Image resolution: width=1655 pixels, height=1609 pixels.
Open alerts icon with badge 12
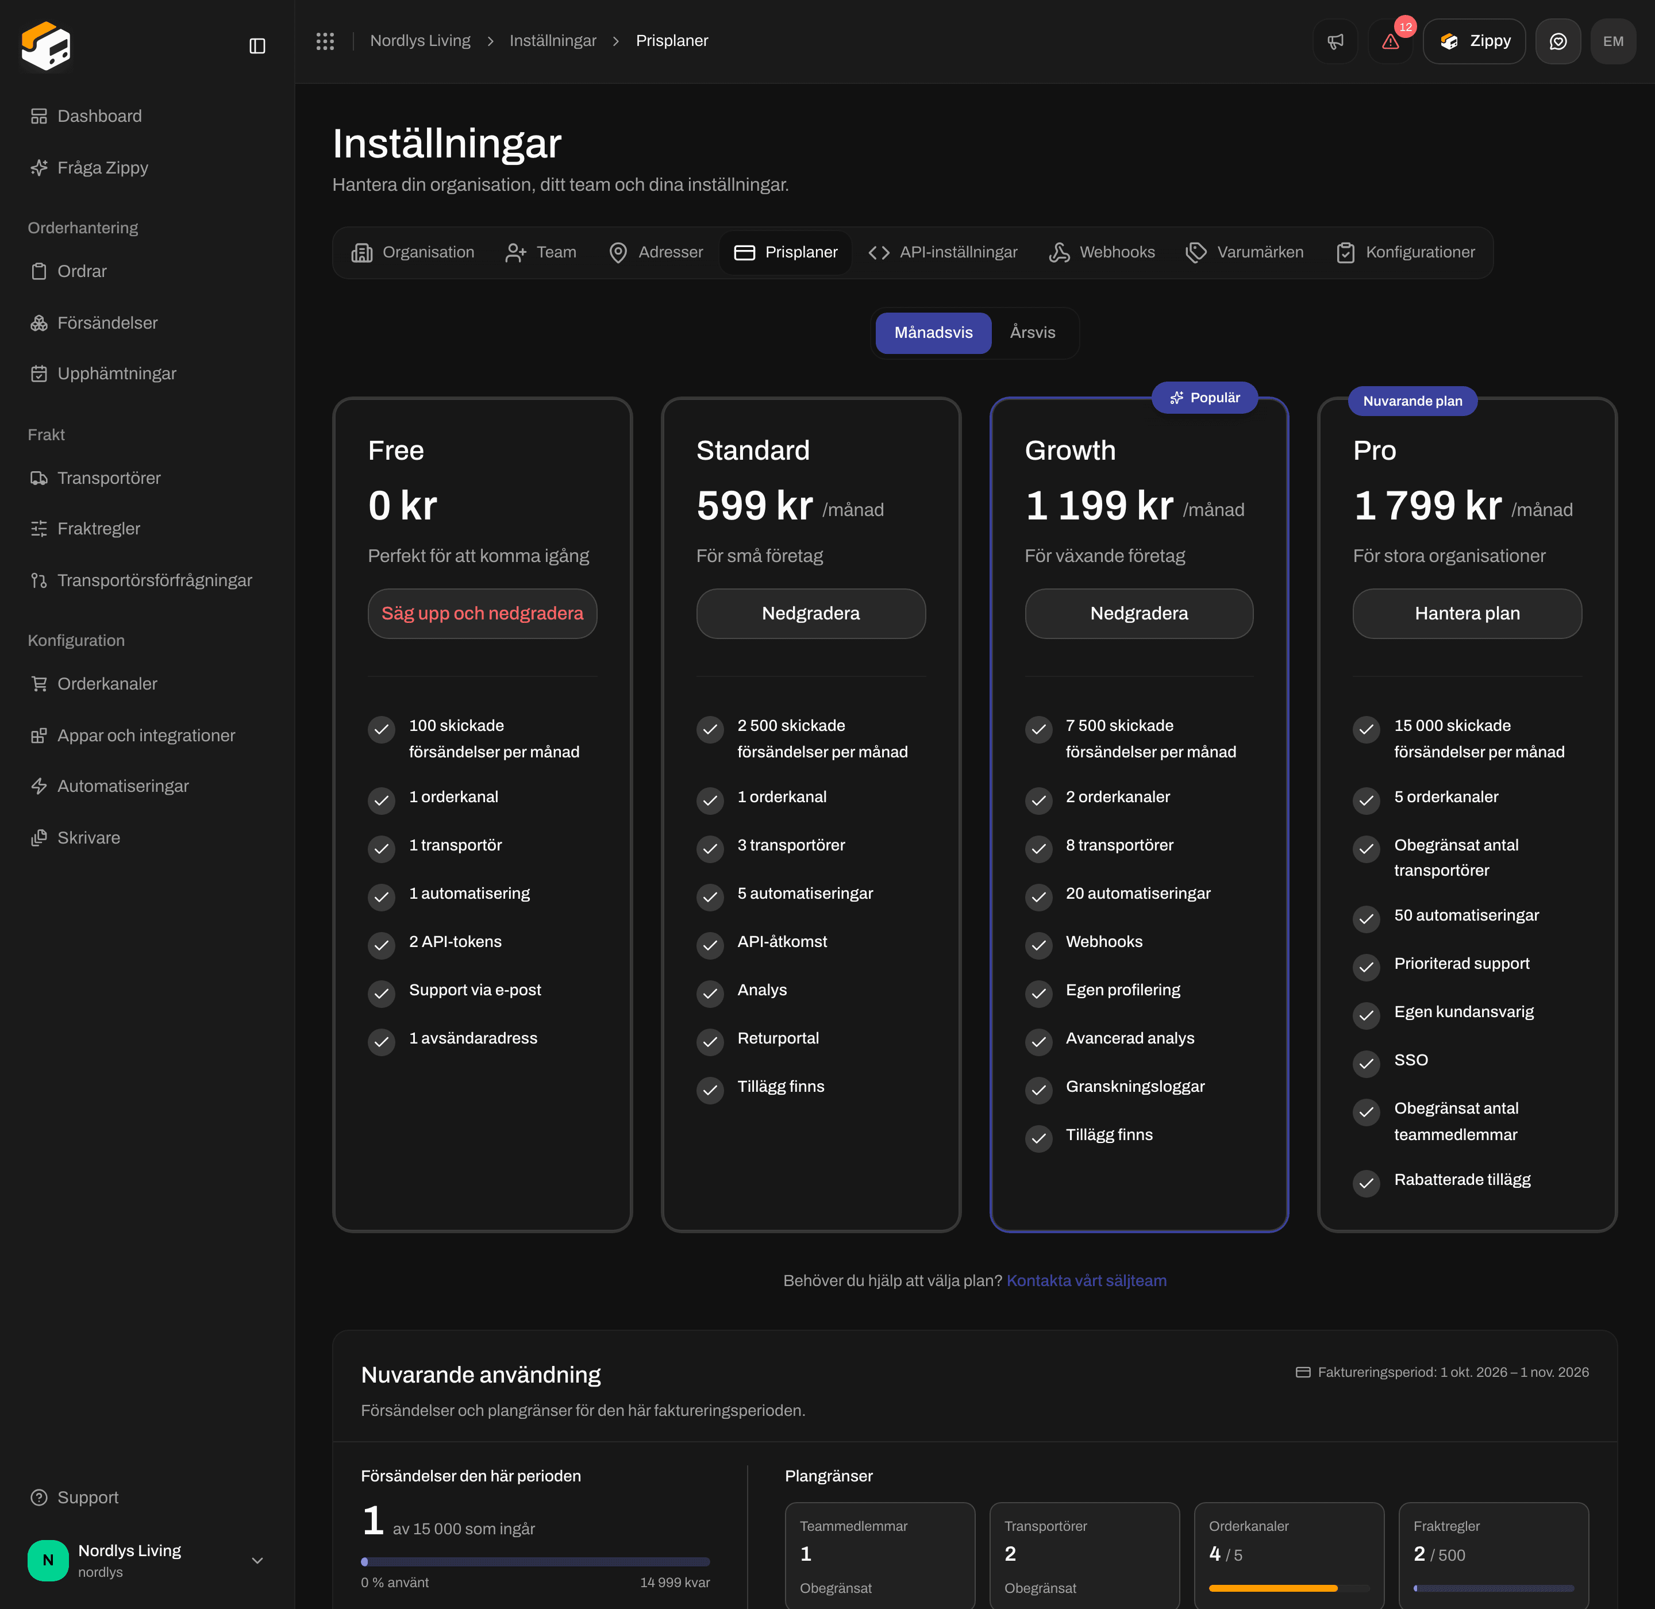1391,41
